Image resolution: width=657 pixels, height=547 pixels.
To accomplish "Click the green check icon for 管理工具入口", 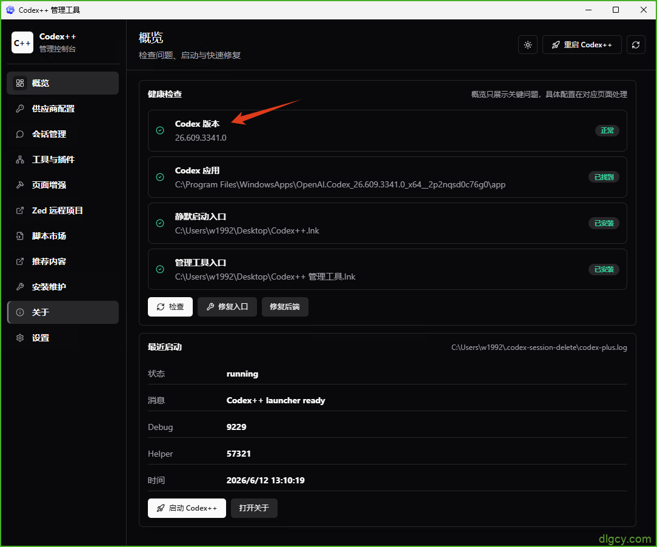I will pyautogui.click(x=160, y=269).
